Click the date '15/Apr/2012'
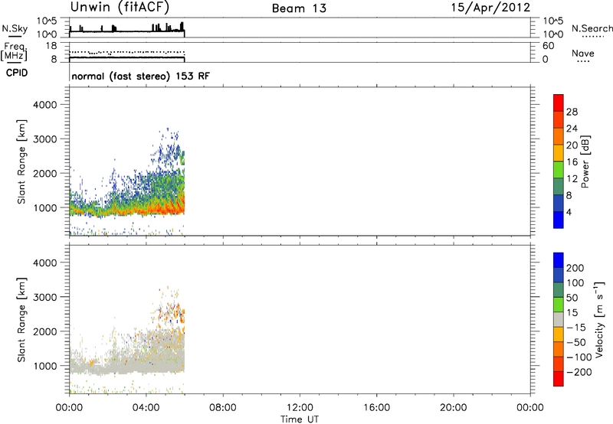This screenshot has height=424, width=613. point(490,8)
